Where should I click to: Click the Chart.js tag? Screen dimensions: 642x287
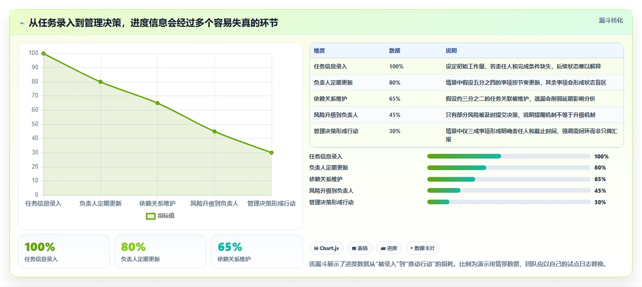326,248
